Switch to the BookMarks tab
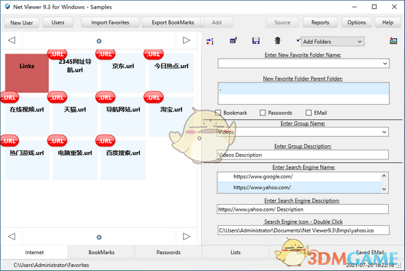 click(x=101, y=252)
